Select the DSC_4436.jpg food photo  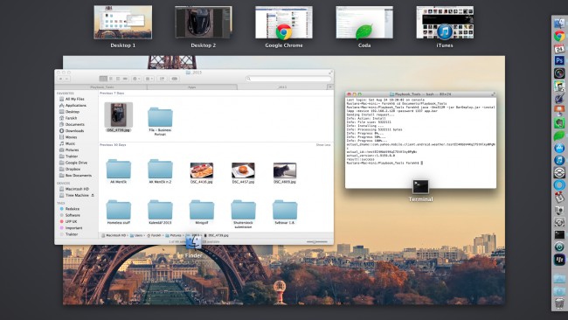(201, 170)
